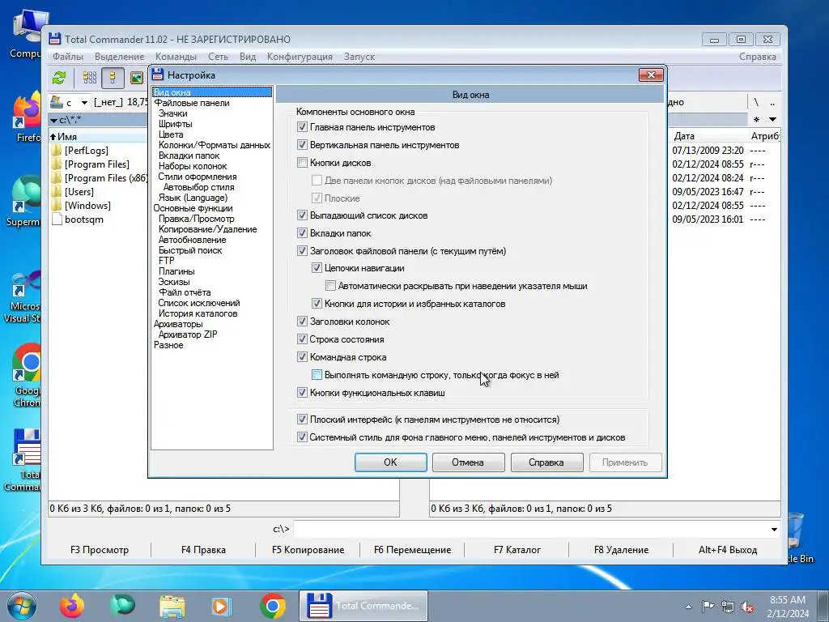This screenshot has width=829, height=622.
Task: Open the Команды menu
Action: pos(176,57)
